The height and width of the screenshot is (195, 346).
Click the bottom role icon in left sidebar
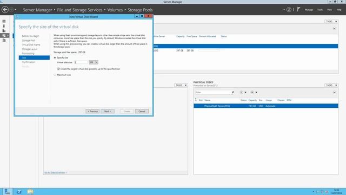click(x=4, y=40)
